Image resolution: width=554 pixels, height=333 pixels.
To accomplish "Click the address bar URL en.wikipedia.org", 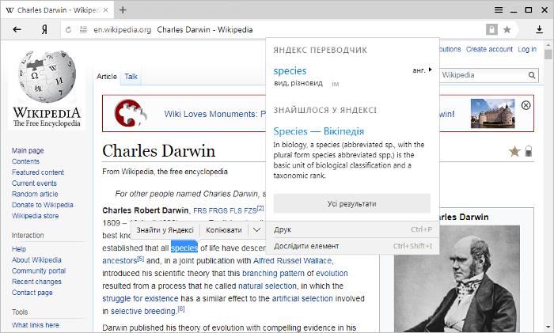I will click(122, 30).
